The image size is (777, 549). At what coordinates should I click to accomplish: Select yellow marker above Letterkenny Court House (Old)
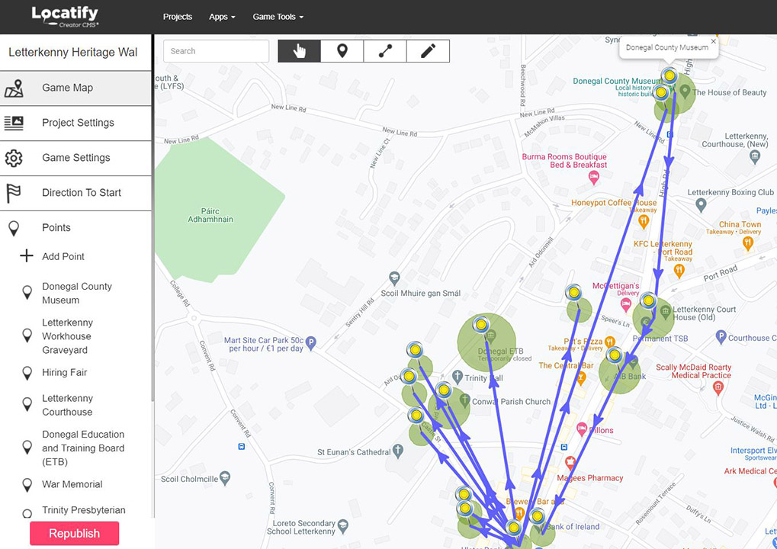[x=648, y=300]
